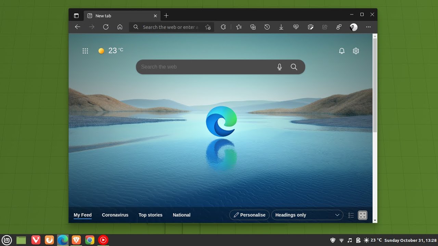Screen dimensions: 438x246
Task: Open the clipboard tray icon
Action: pos(358,240)
